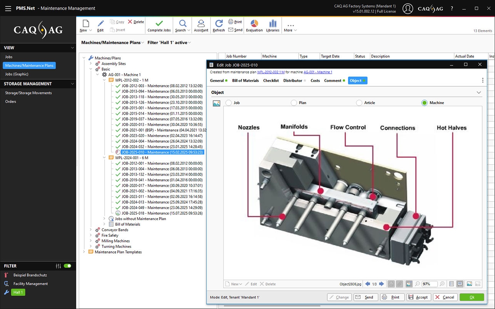The height and width of the screenshot is (309, 495).
Task: Click the zoom percentage input field
Action: [429, 284]
